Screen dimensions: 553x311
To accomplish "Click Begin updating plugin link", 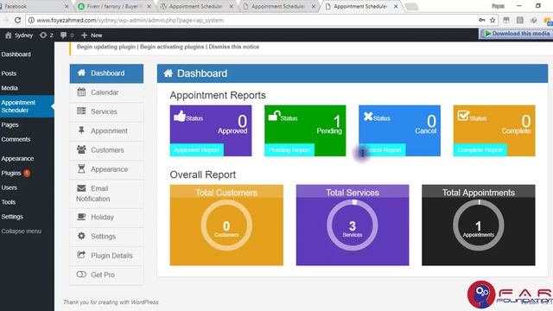I will tap(106, 47).
